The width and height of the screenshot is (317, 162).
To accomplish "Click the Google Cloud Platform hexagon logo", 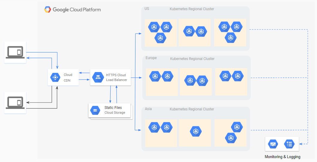I will (48, 10).
